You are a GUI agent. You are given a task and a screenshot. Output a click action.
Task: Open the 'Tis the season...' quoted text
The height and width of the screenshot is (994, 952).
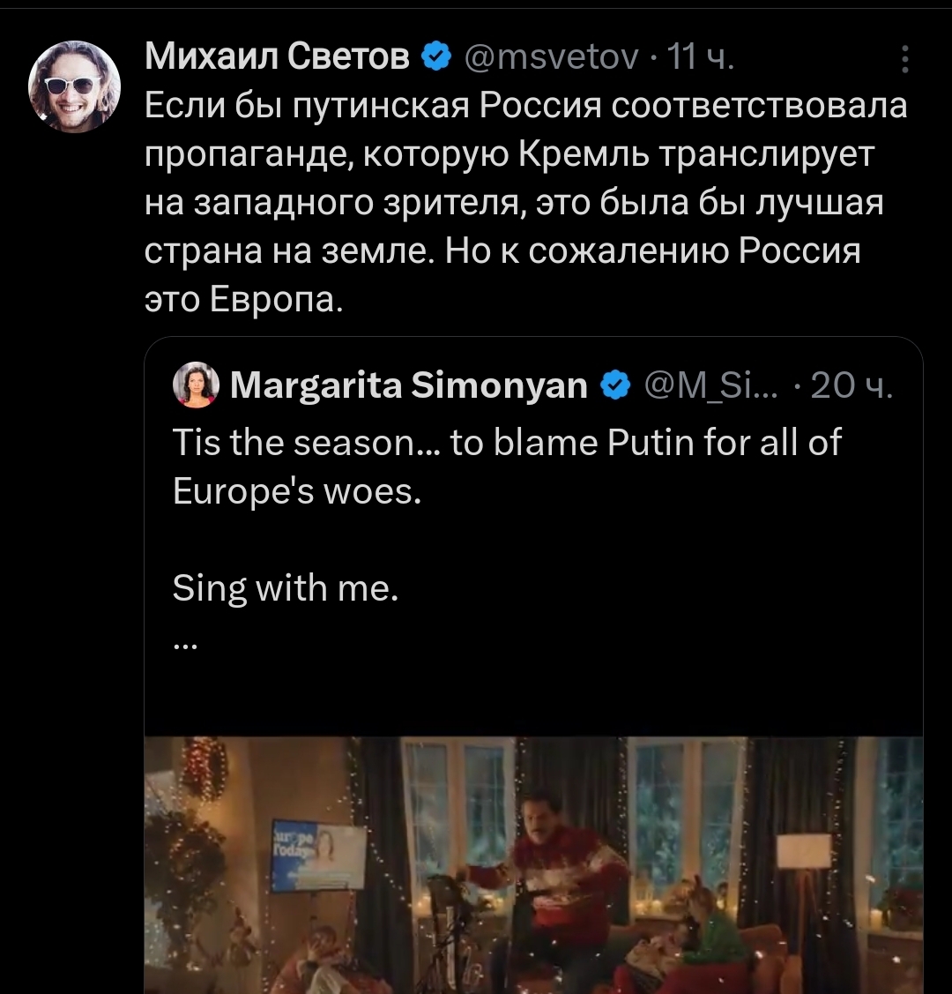507,442
